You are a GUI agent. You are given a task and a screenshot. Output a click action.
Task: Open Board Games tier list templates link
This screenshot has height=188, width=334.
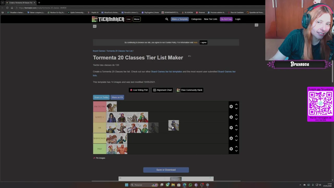[166, 72]
